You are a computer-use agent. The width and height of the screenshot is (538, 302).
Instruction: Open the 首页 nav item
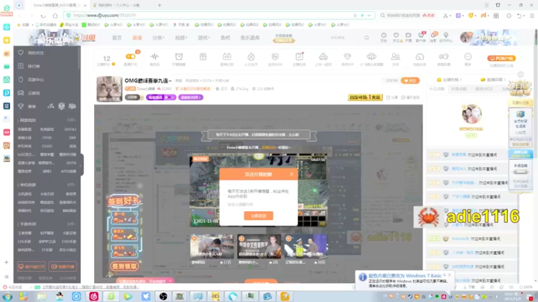[116, 38]
